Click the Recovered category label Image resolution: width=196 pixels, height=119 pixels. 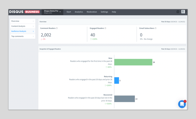108,95
